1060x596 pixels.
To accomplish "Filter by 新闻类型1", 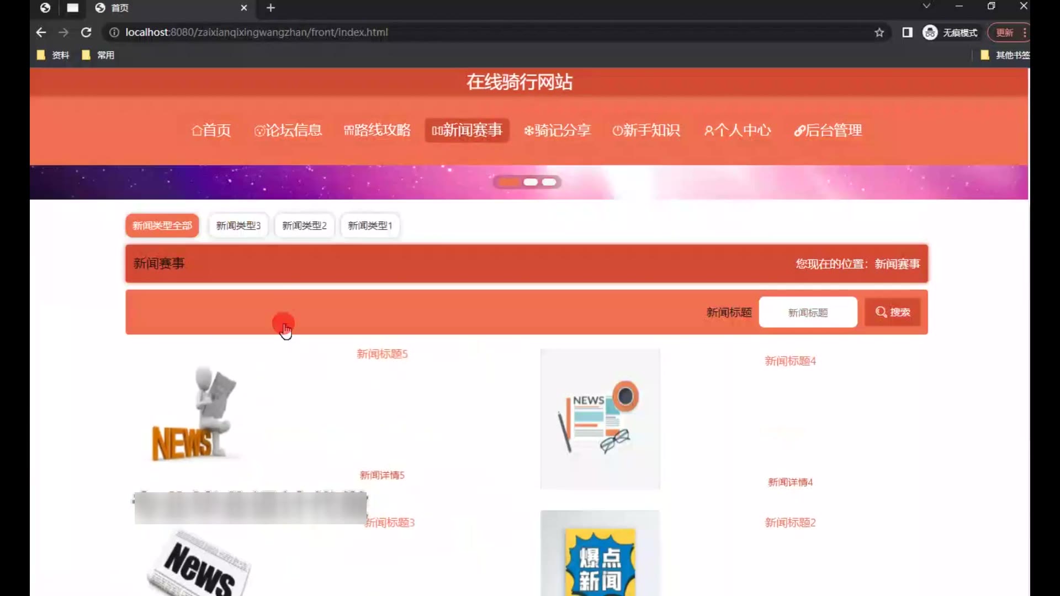I will click(x=370, y=226).
